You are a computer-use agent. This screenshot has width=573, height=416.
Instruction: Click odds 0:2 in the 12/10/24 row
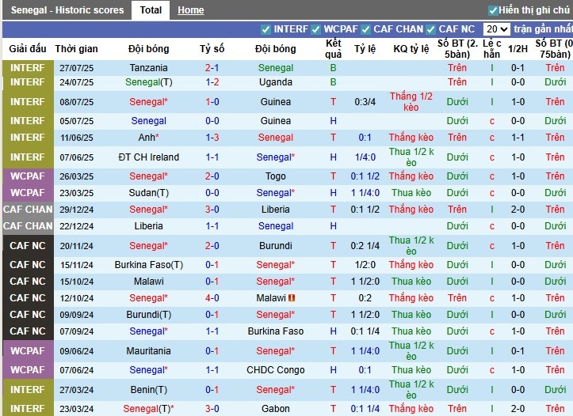pyautogui.click(x=365, y=298)
